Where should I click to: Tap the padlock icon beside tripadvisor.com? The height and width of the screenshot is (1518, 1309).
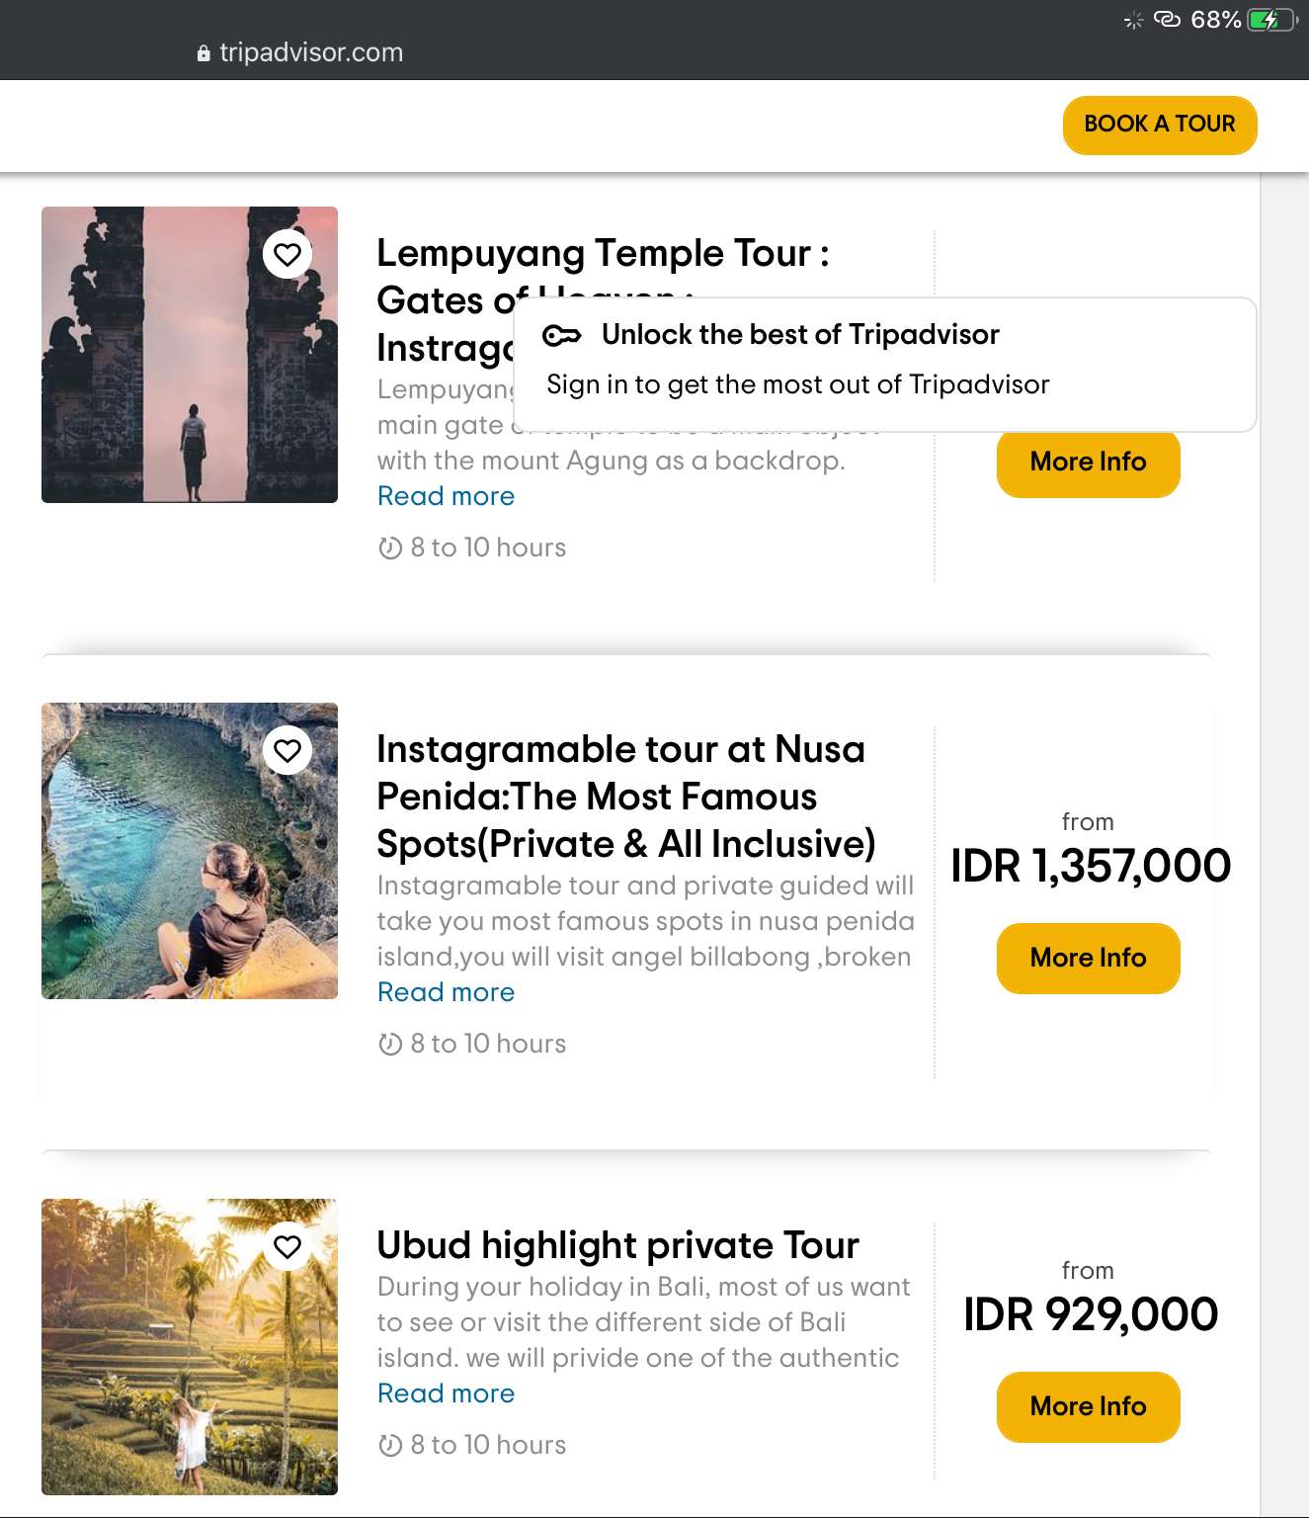pos(204,53)
